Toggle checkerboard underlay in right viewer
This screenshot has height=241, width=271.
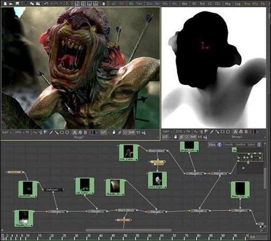[187, 137]
